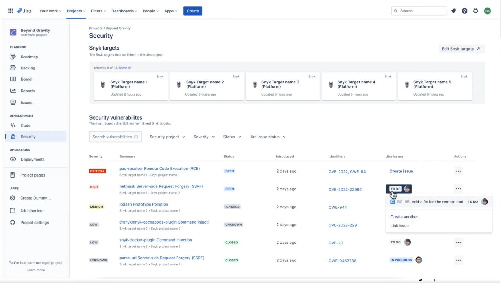The height and width of the screenshot is (283, 501).
Task: Click the Introduced column header
Action: pos(285,156)
